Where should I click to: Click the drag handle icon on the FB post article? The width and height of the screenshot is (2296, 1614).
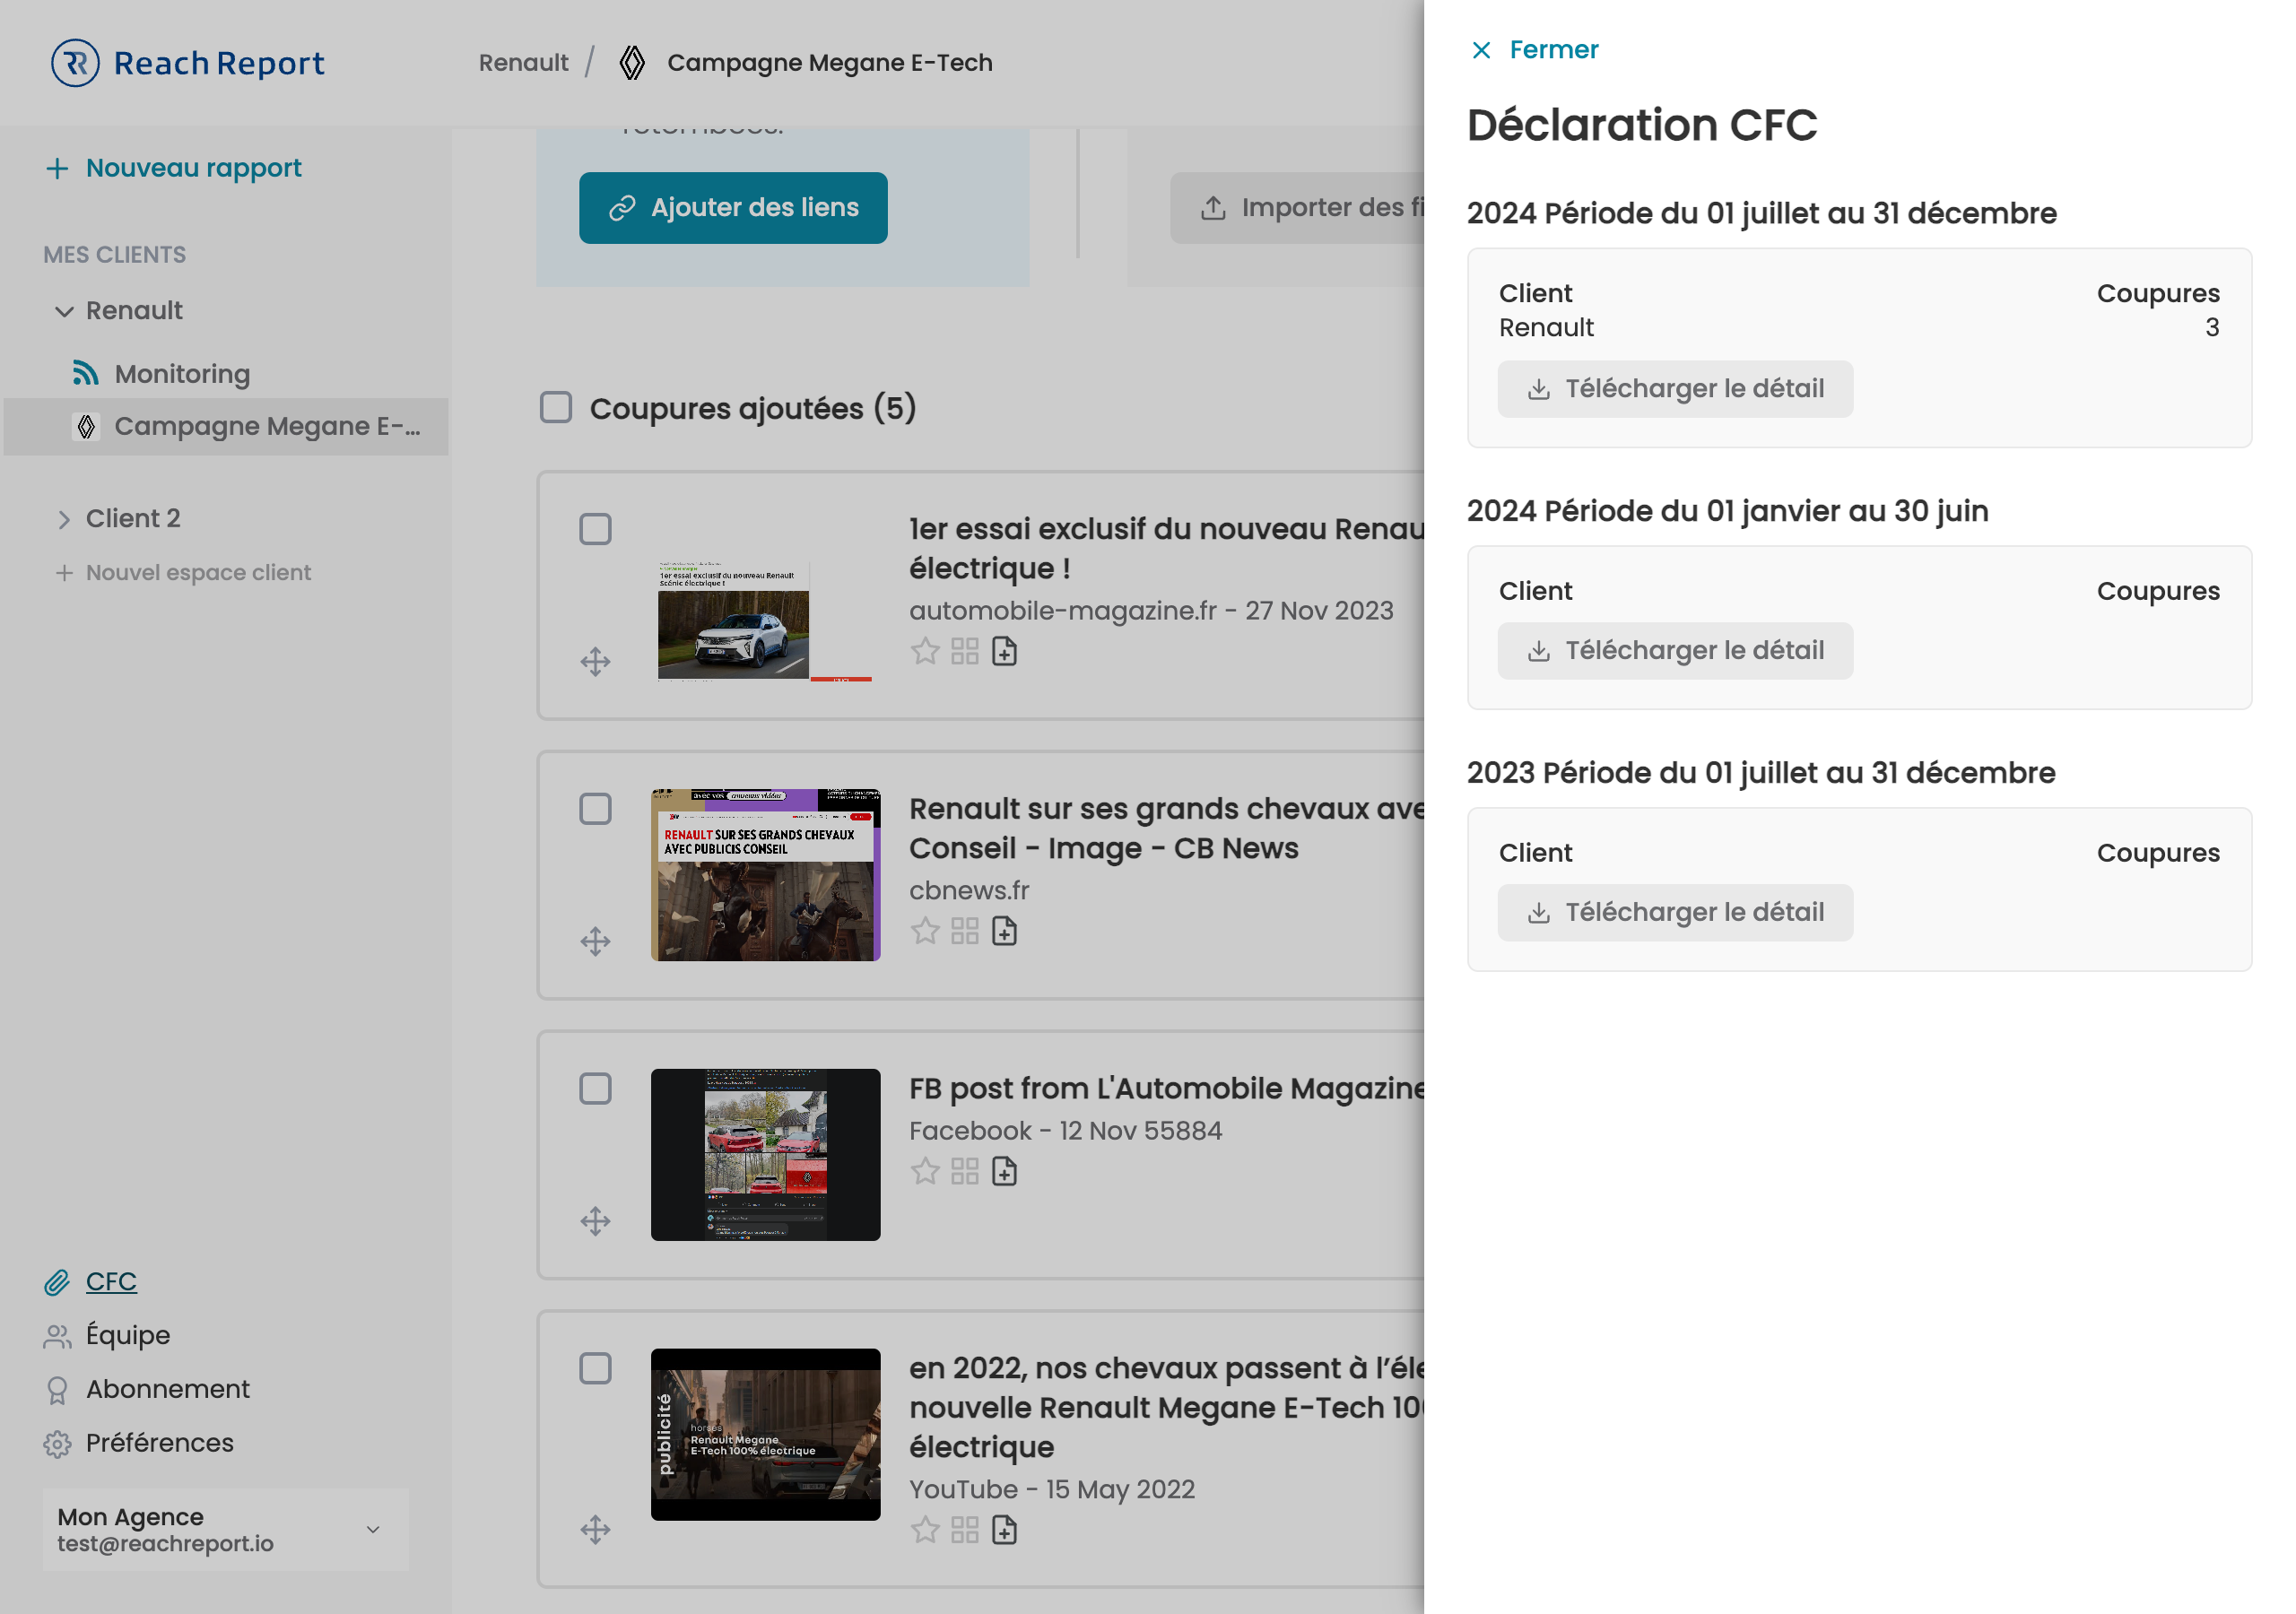point(594,1219)
